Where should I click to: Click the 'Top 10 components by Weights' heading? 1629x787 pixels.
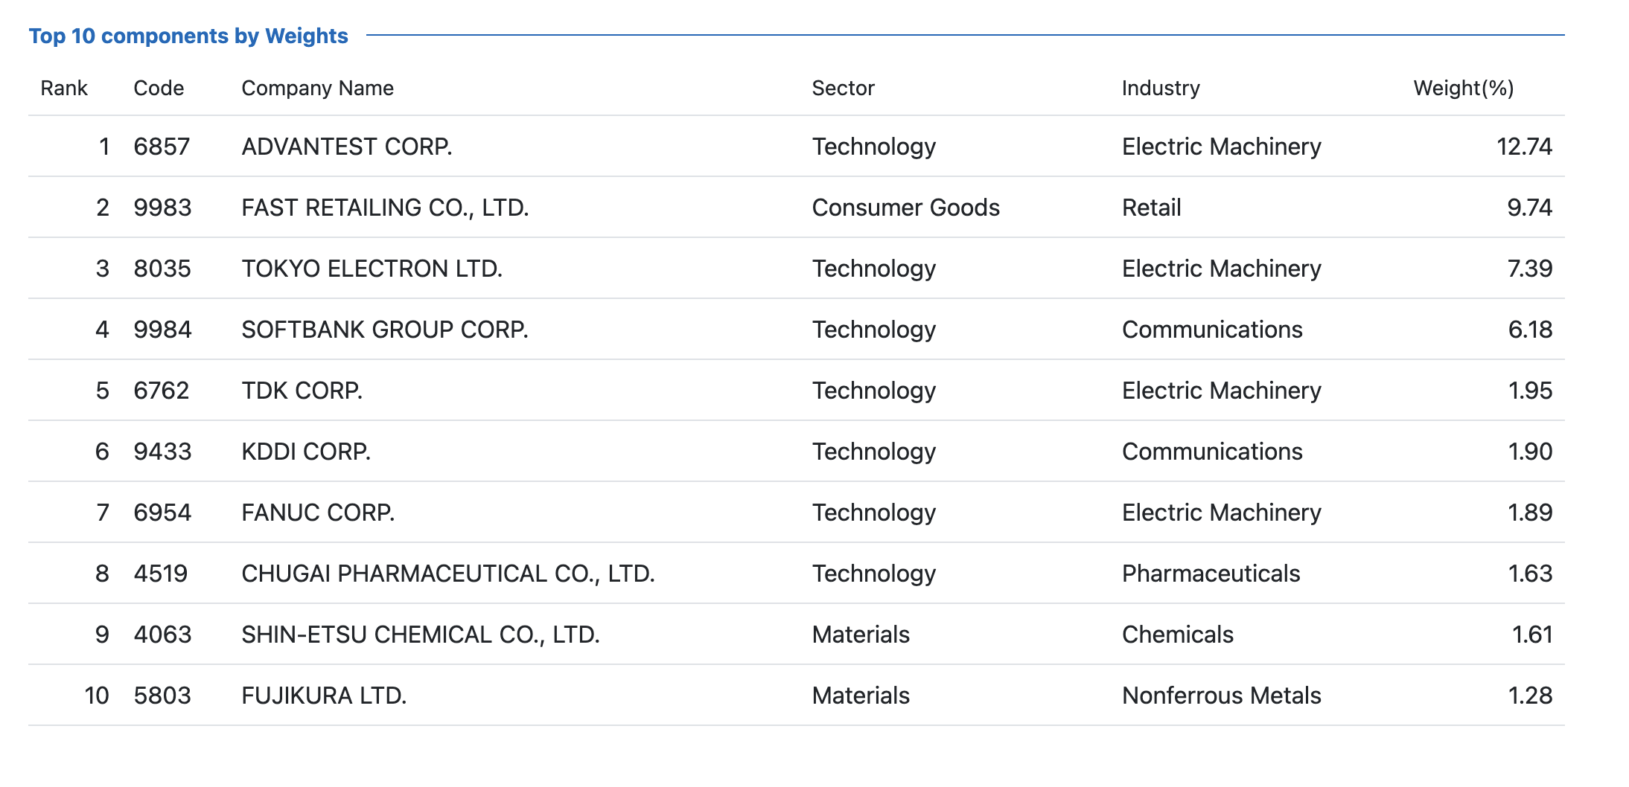(188, 36)
